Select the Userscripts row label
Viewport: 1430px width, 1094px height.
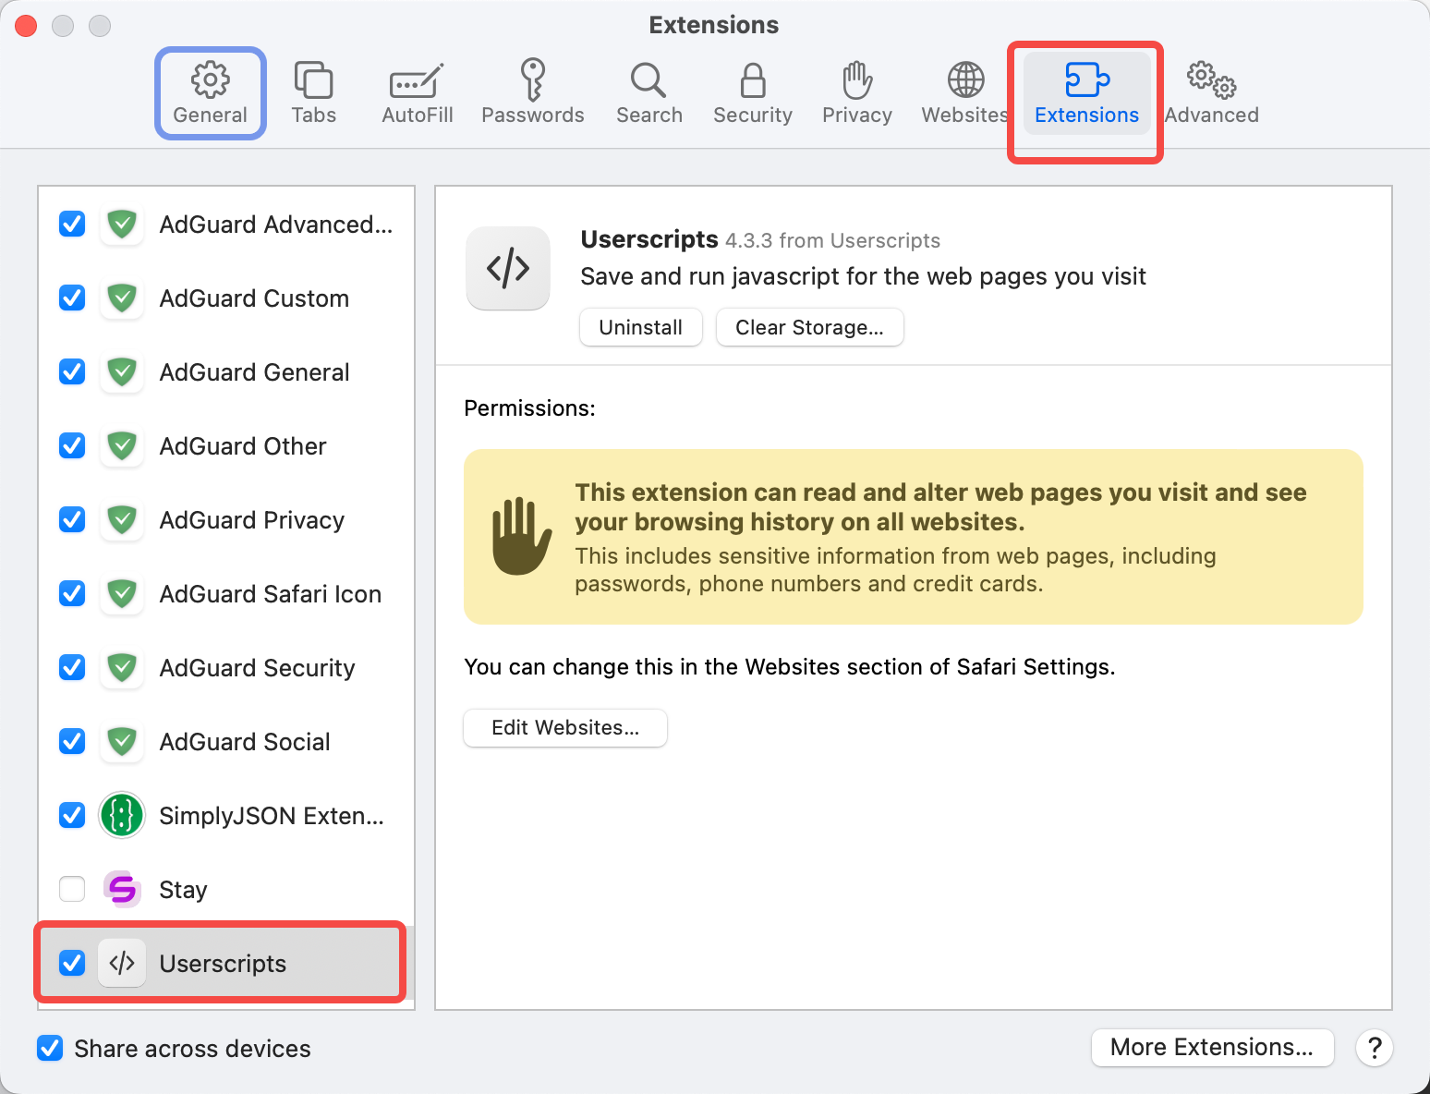coord(223,964)
